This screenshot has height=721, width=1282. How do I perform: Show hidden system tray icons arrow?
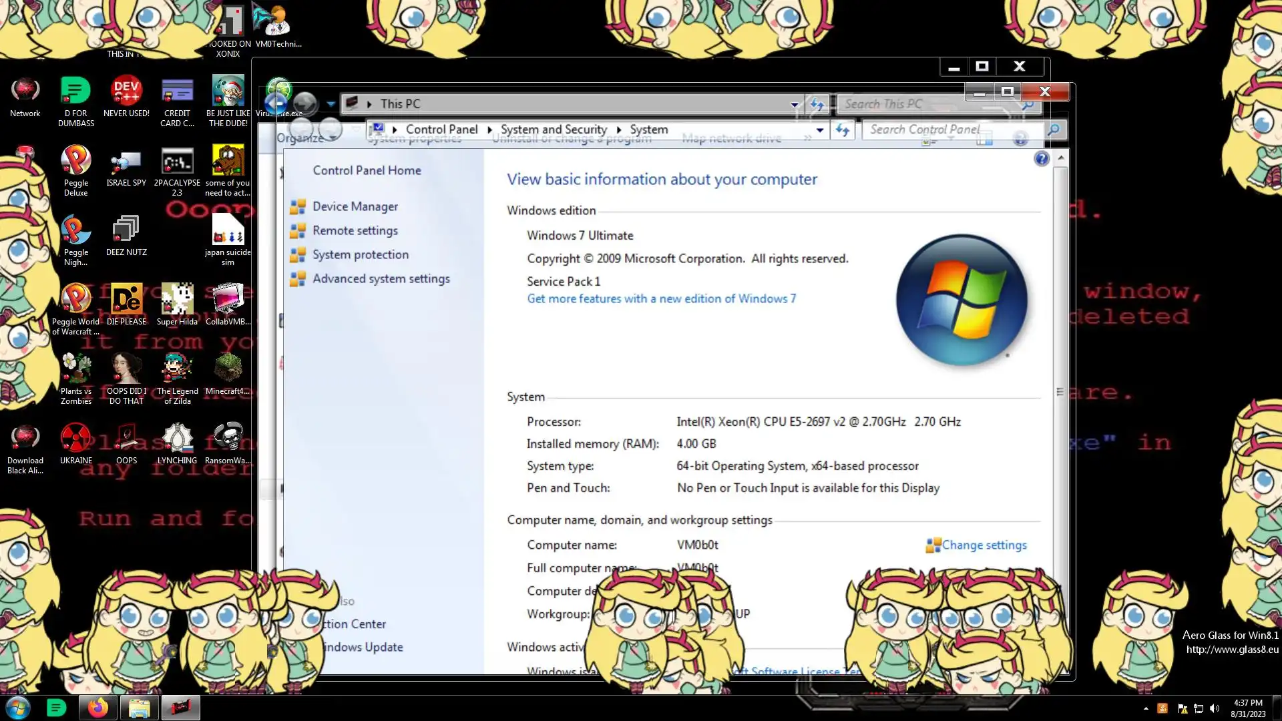(x=1146, y=708)
